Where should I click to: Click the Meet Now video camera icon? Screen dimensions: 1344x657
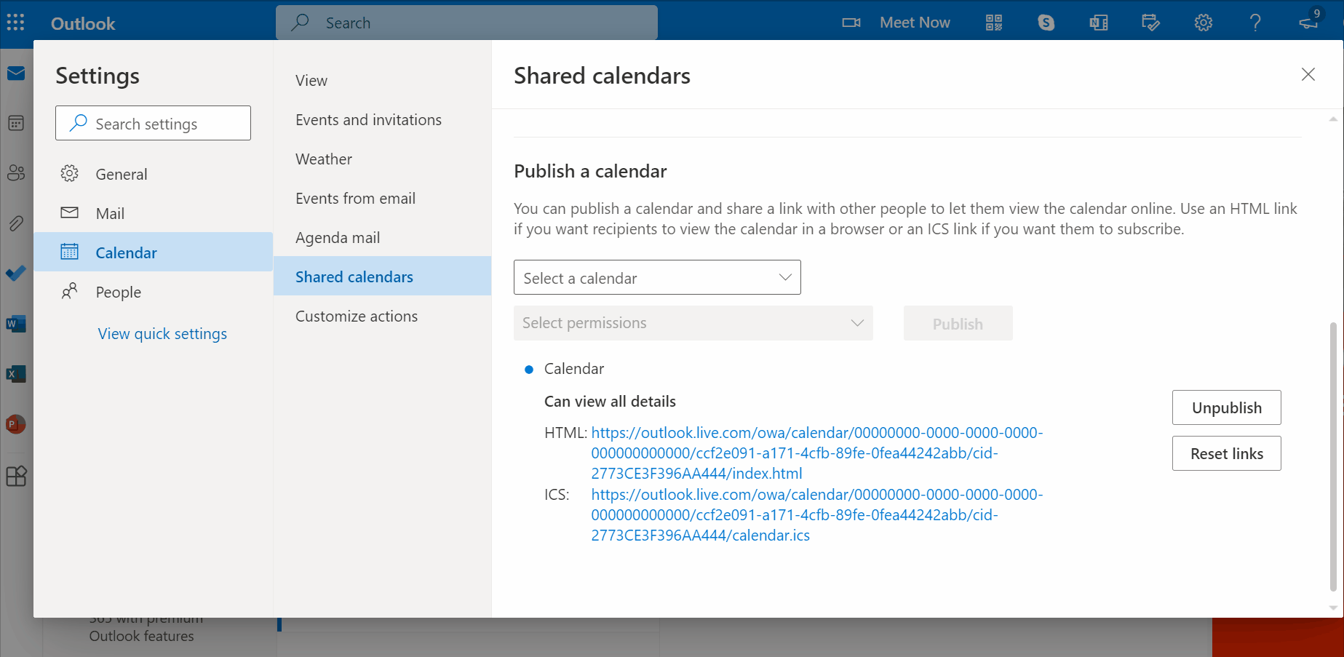point(851,23)
